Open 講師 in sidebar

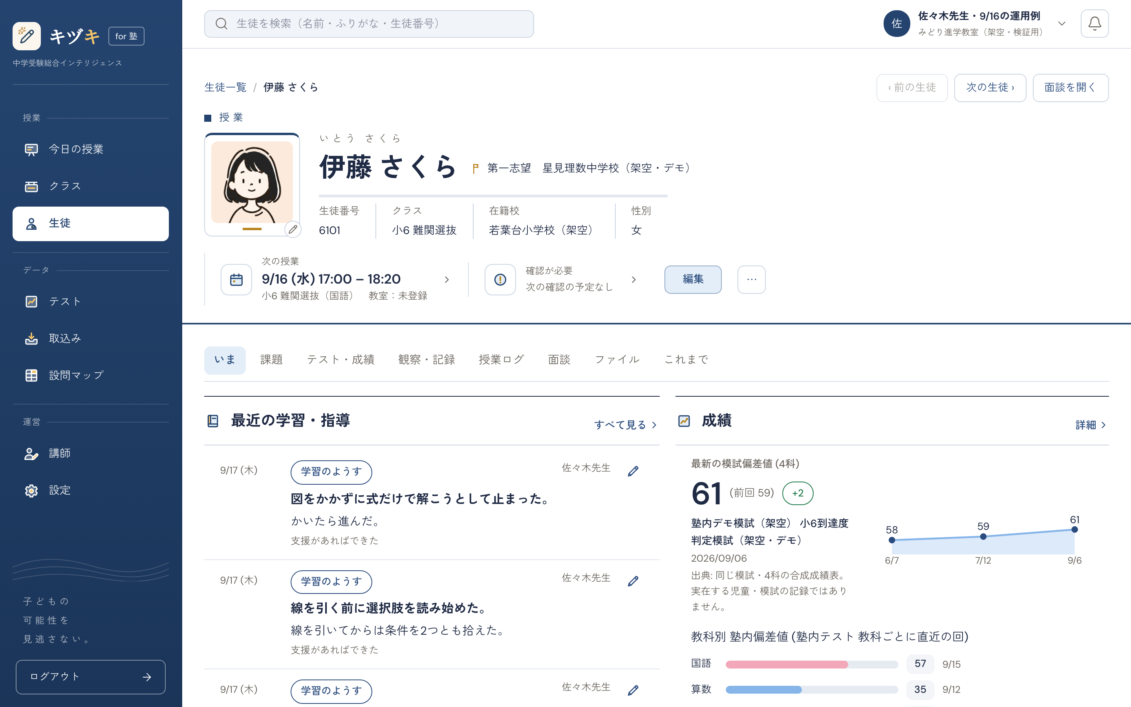click(x=91, y=454)
